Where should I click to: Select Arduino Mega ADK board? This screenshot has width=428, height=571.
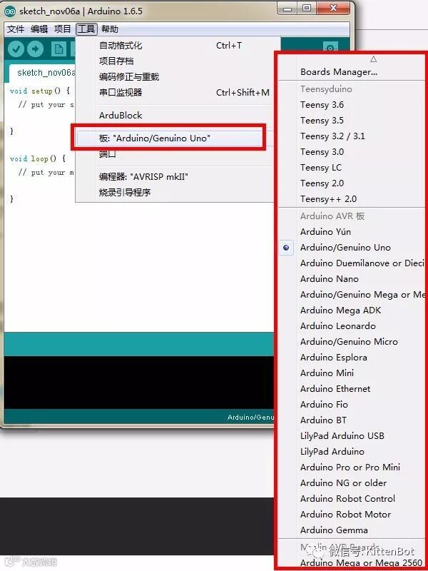tap(352, 310)
